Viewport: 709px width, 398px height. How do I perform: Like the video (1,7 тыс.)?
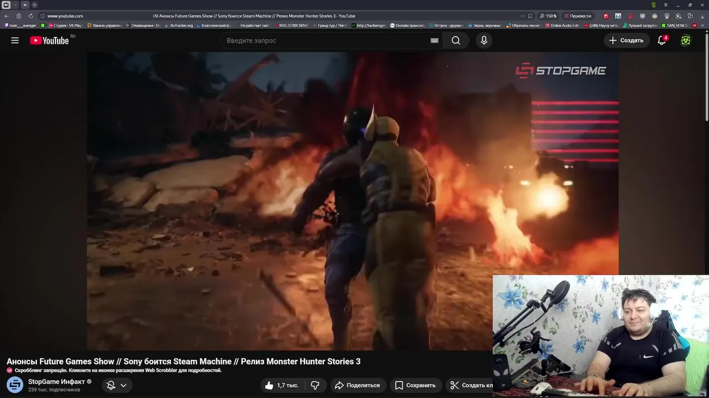pos(281,385)
